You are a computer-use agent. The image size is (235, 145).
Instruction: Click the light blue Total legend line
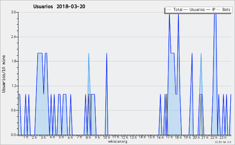click(x=169, y=10)
